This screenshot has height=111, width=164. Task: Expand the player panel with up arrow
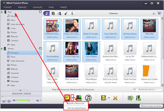pos(20,90)
